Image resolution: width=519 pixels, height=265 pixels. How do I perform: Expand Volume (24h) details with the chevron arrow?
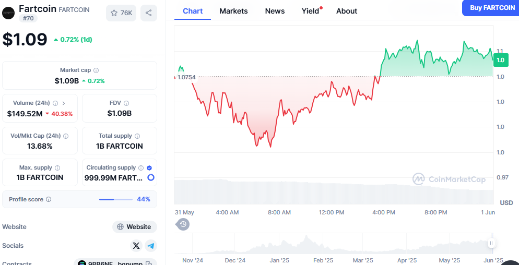(x=64, y=103)
